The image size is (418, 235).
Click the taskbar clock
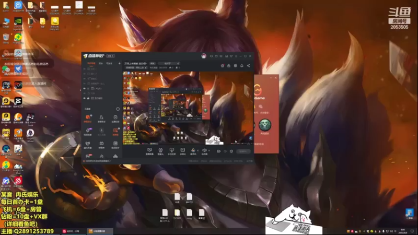point(402,231)
